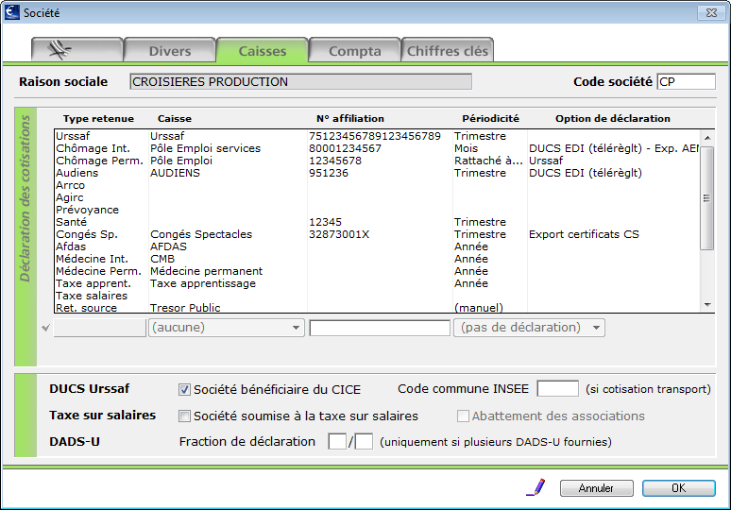
Task: Click the list scrollbar up arrow
Action: [x=707, y=138]
